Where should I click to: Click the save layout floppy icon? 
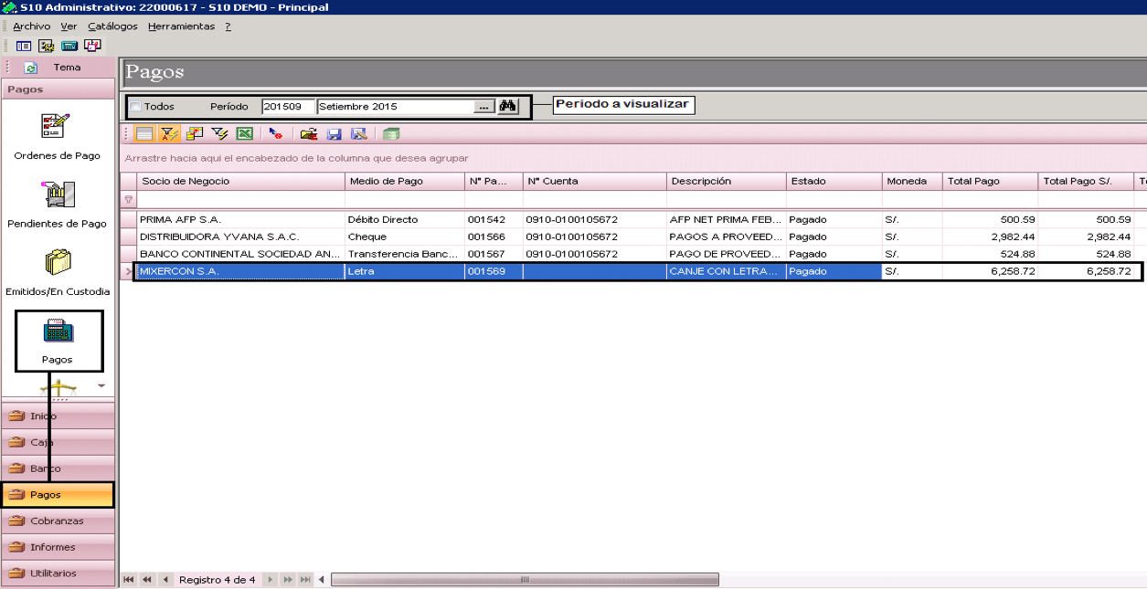[x=335, y=134]
